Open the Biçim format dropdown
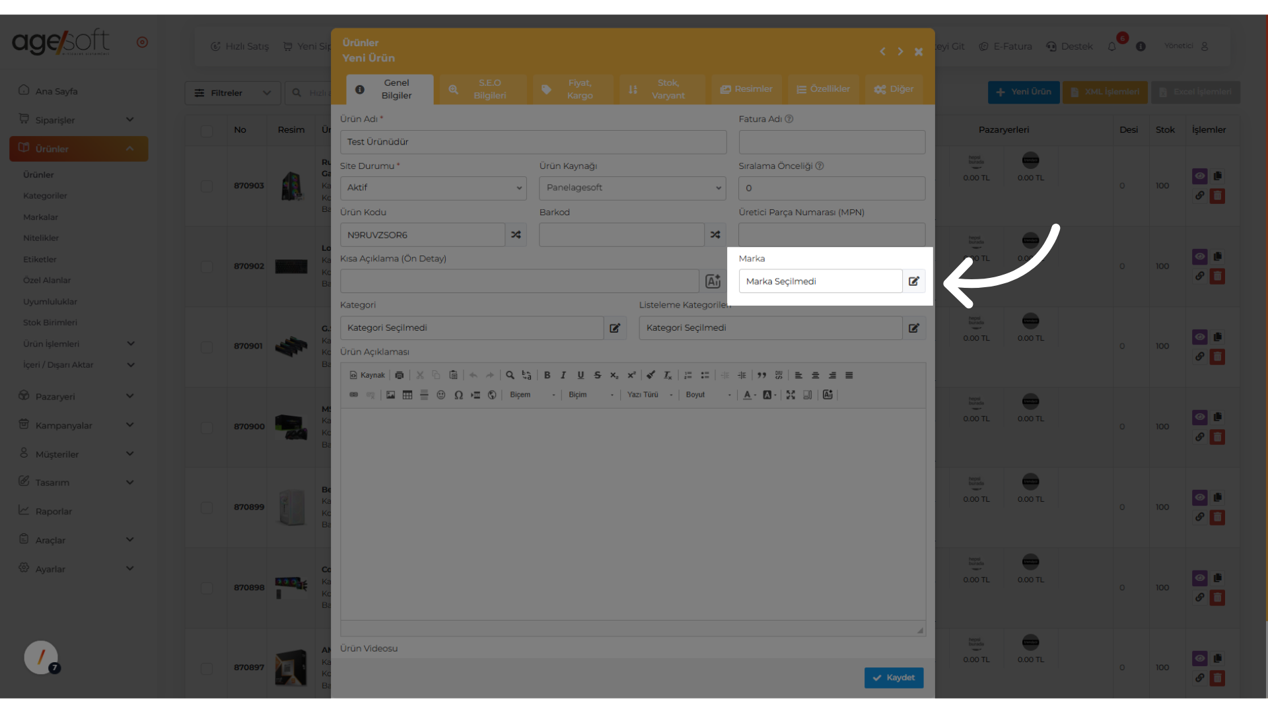 point(591,395)
